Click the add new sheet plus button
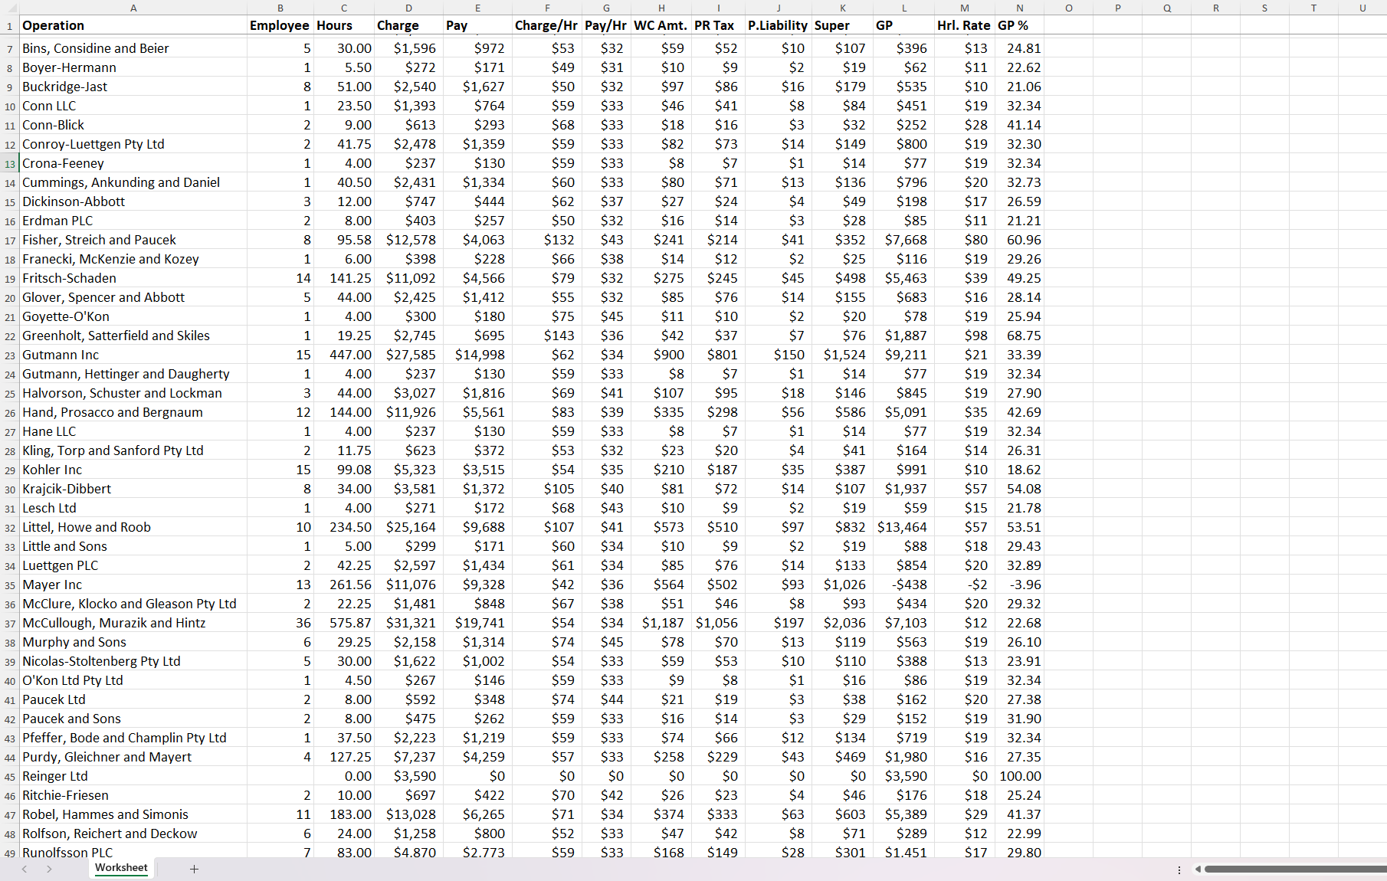 click(x=194, y=869)
